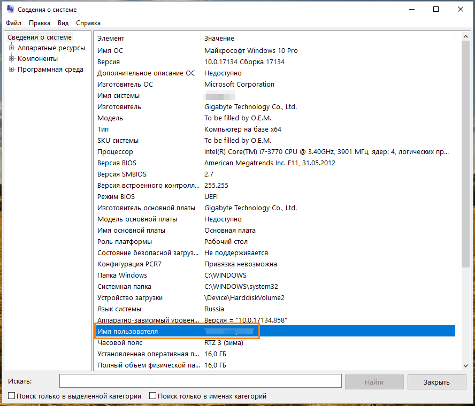Open the Правка menu
This screenshot has width=475, height=406.
click(40, 23)
